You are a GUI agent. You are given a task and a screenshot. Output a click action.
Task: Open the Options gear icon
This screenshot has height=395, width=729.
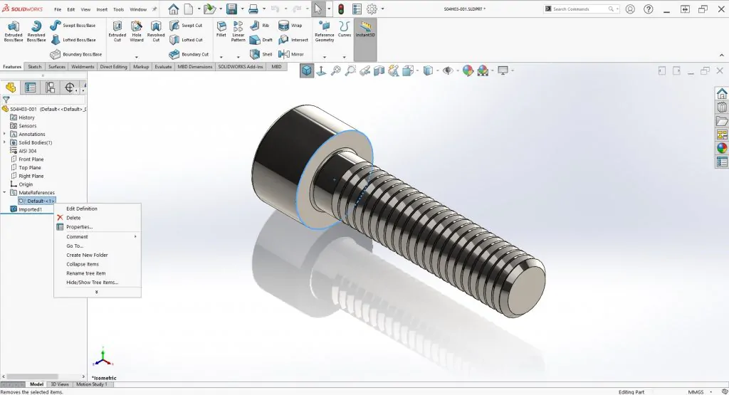(372, 9)
